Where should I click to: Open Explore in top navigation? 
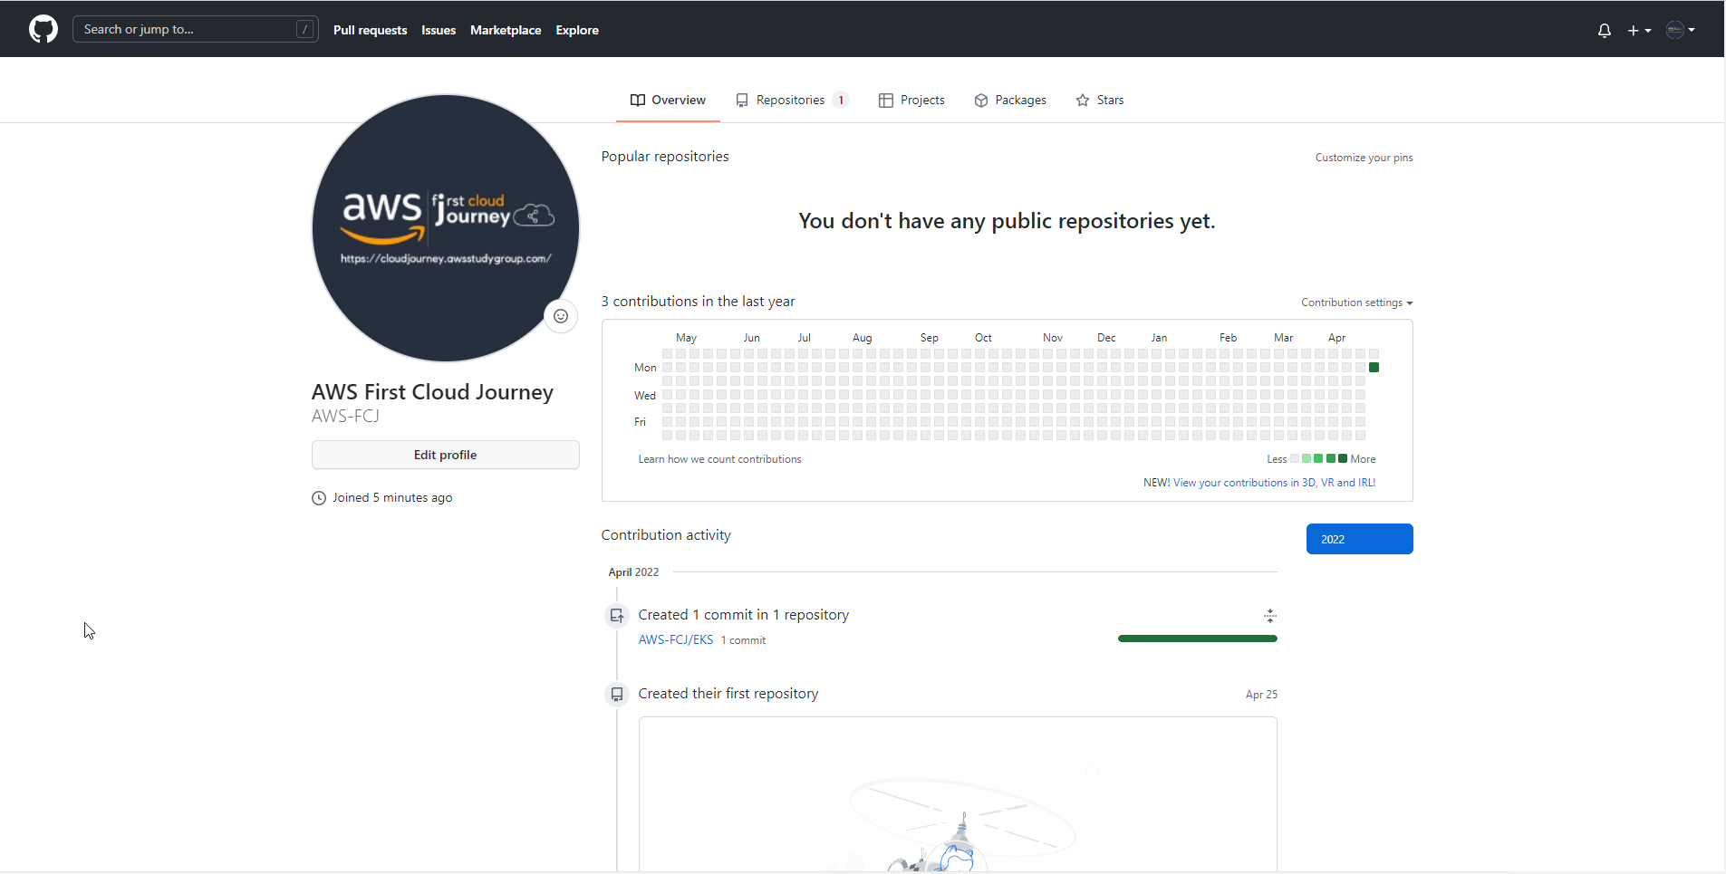577,30
